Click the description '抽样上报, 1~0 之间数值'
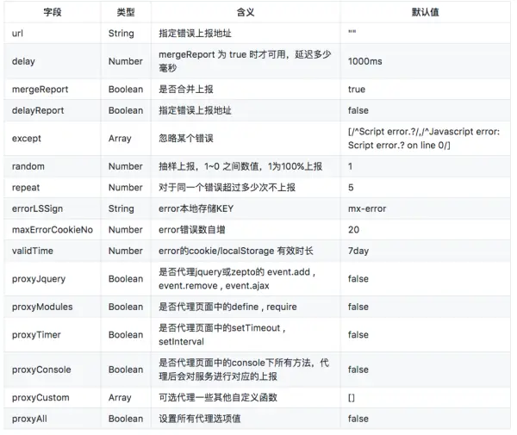 (x=240, y=166)
